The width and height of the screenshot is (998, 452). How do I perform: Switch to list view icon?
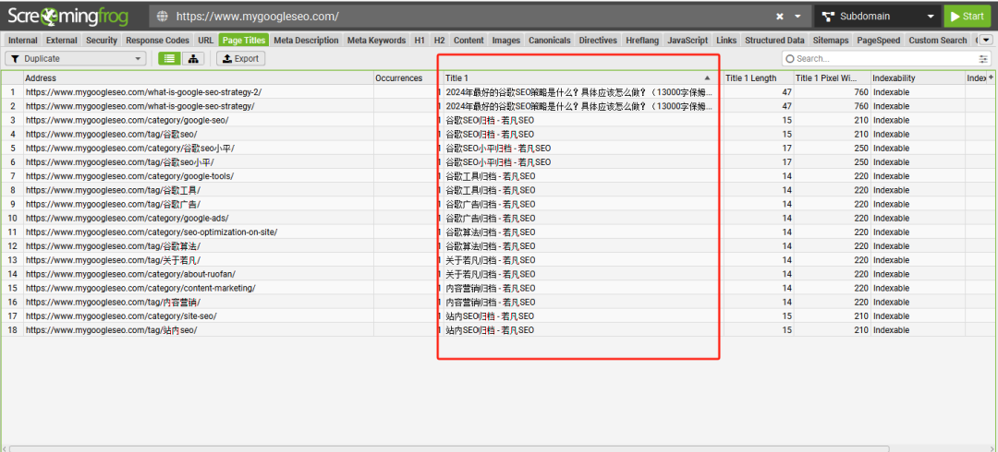[169, 58]
